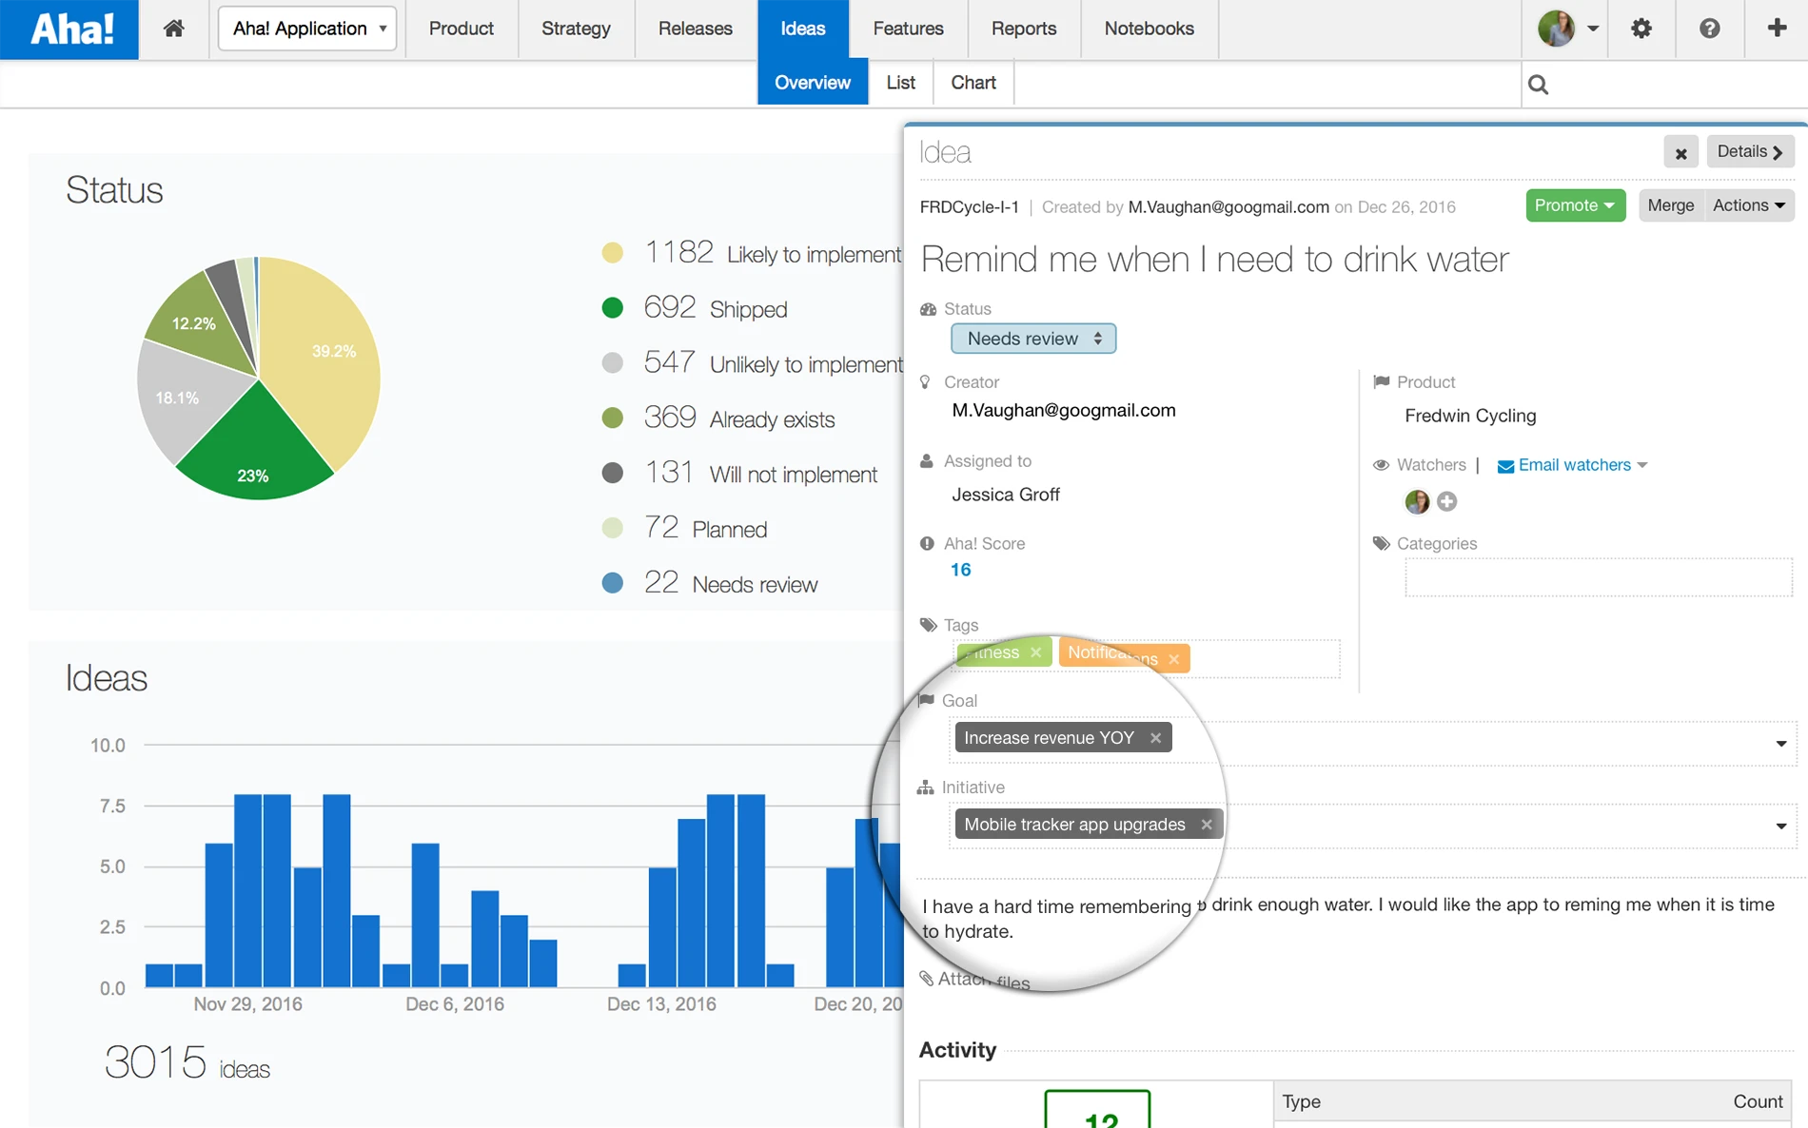Viewport: 1808px width, 1128px height.
Task: Click the Status dashboard icon
Action: (928, 309)
